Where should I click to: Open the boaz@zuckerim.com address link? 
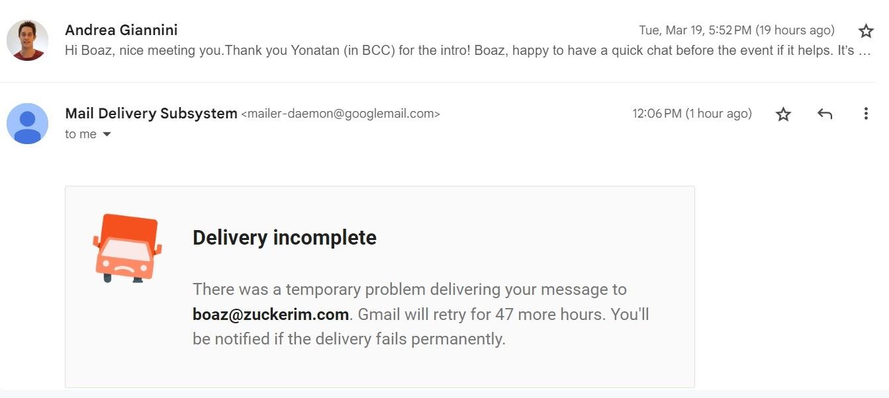click(x=270, y=314)
